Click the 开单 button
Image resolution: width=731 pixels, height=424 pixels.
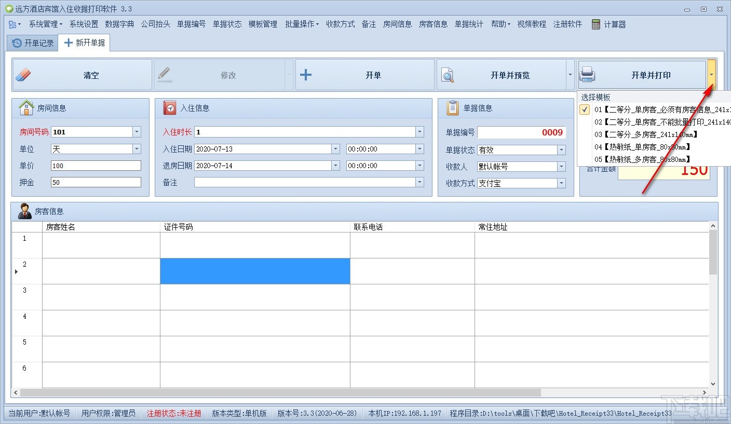[x=364, y=75]
